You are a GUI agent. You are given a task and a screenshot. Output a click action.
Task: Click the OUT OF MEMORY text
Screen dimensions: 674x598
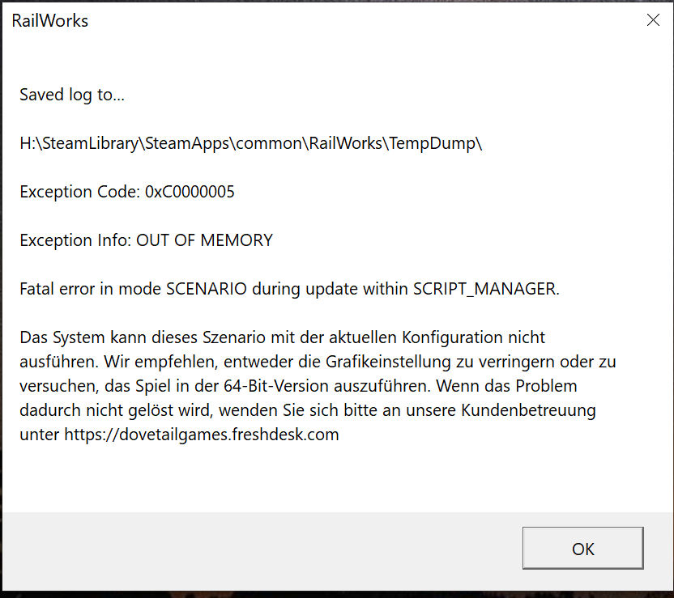[204, 240]
